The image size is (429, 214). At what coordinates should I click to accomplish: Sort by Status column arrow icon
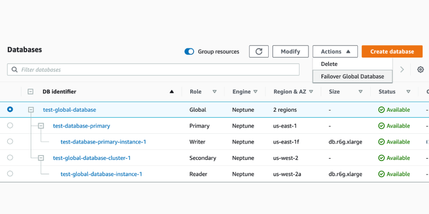click(408, 92)
